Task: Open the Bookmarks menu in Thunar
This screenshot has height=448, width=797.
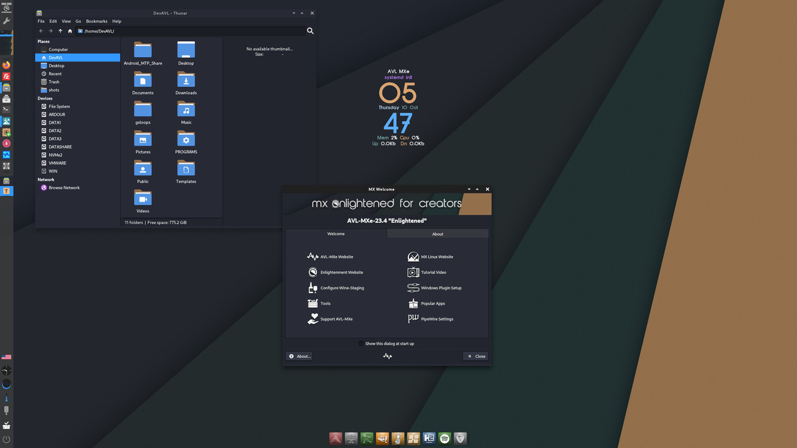Action: point(97,21)
